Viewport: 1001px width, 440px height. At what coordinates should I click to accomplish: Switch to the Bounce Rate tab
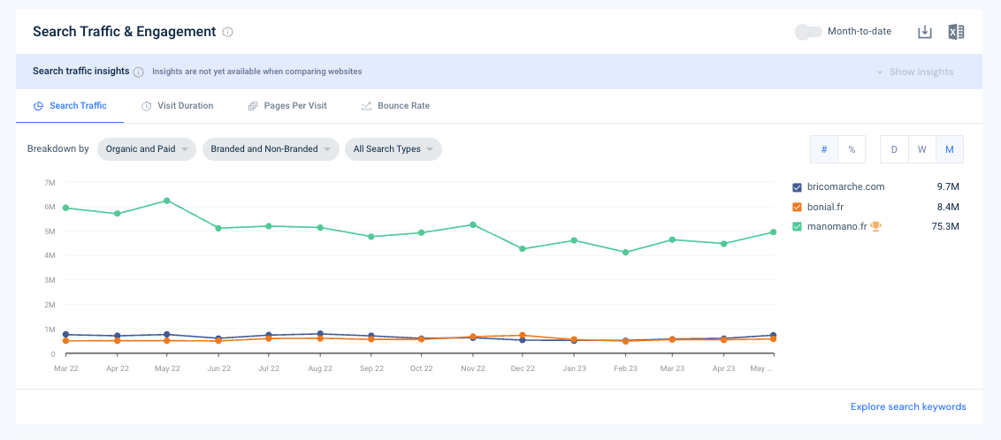[x=395, y=106]
